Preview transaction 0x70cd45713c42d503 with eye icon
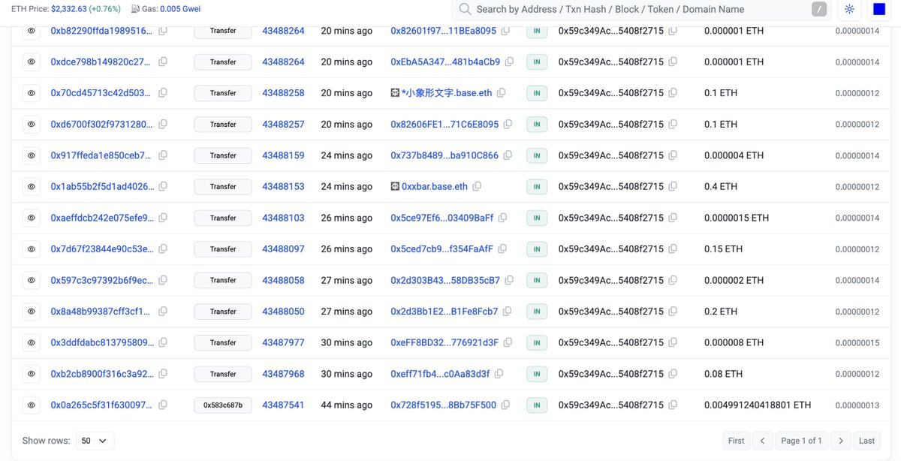This screenshot has width=901, height=461. pos(31,93)
